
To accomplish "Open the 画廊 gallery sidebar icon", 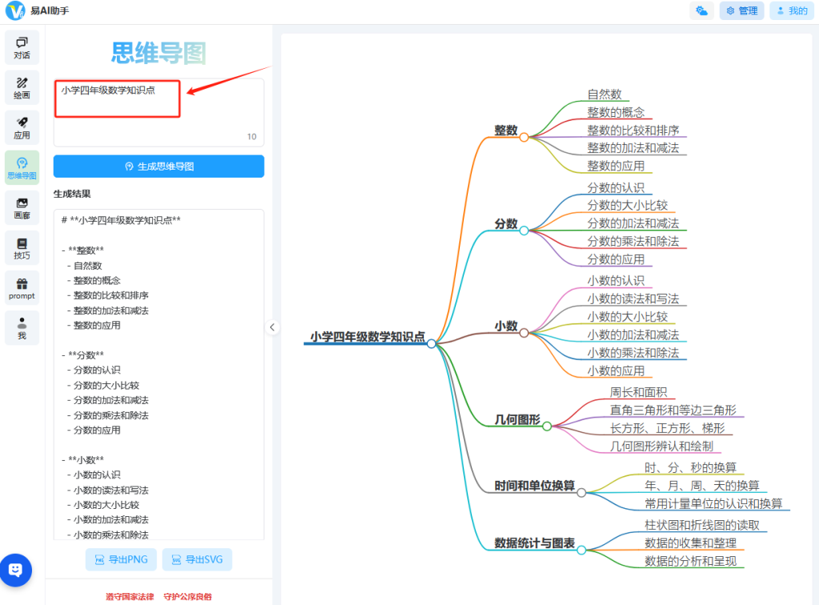I will [22, 208].
